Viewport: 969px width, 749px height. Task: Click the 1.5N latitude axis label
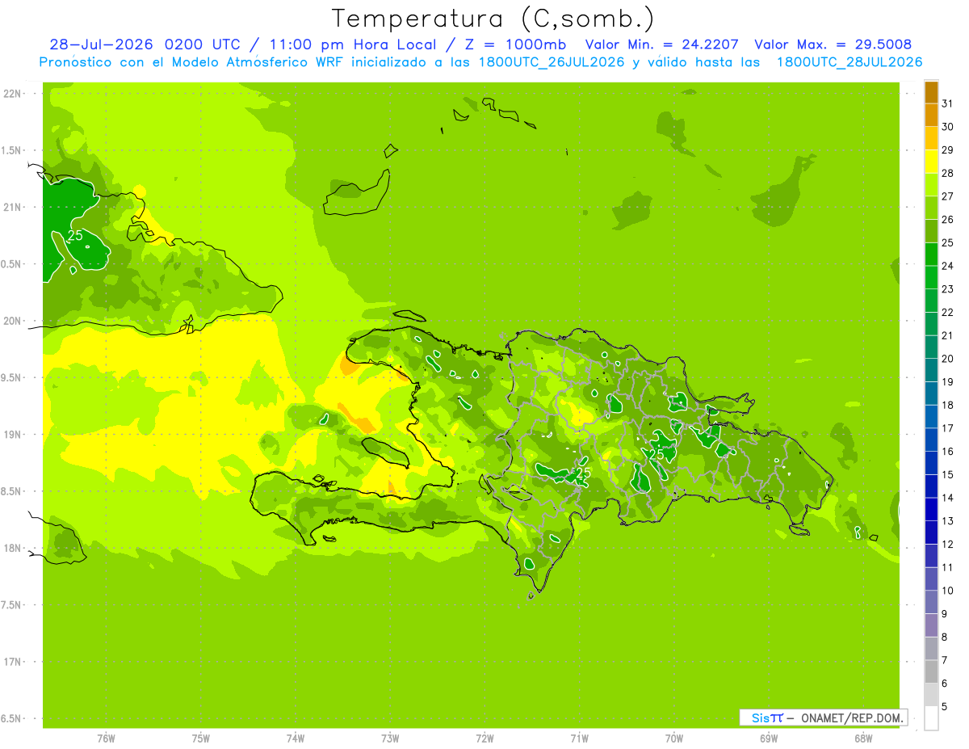pos(13,150)
